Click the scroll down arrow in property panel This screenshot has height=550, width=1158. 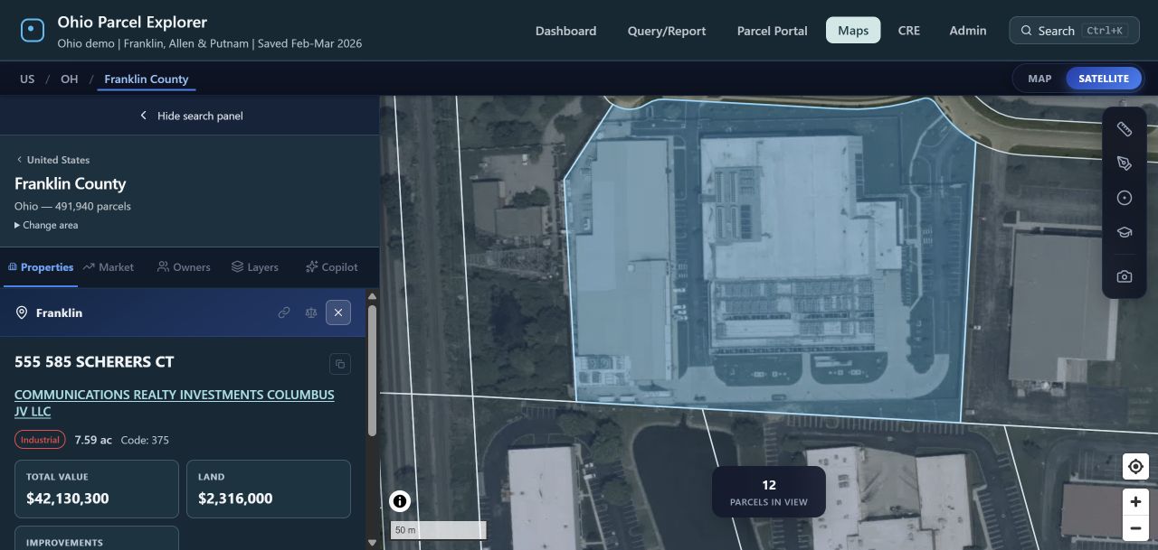[372, 543]
